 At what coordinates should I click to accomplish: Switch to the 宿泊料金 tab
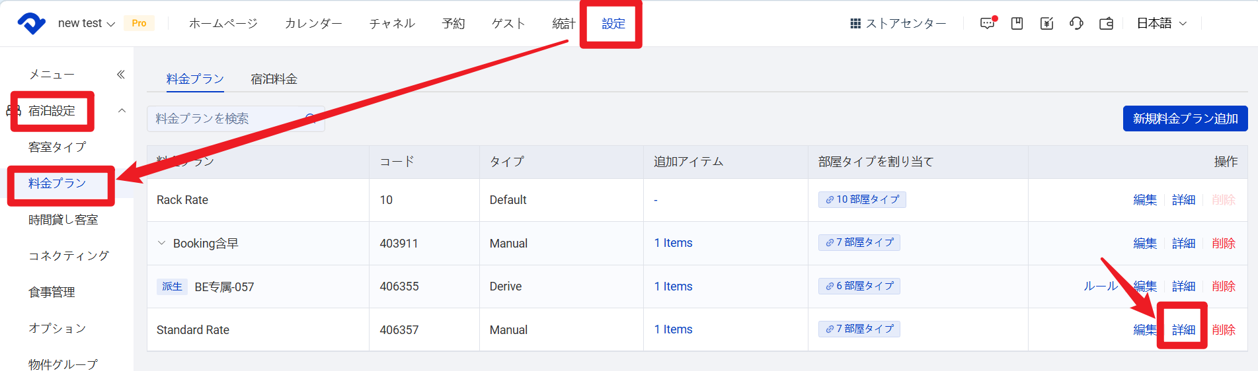click(x=274, y=79)
